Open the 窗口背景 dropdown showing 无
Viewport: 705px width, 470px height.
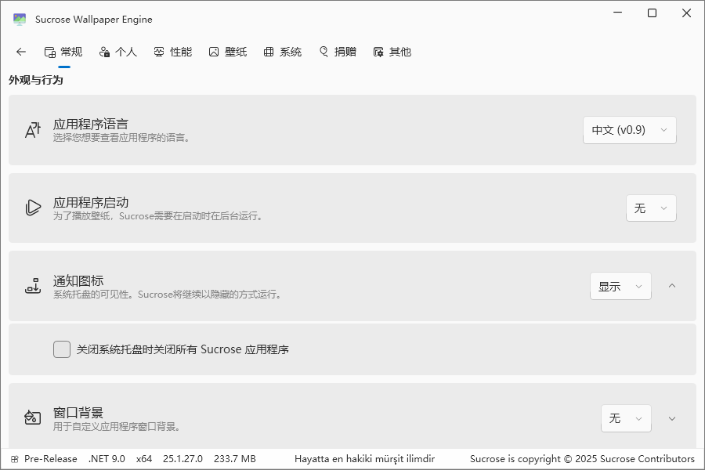626,418
